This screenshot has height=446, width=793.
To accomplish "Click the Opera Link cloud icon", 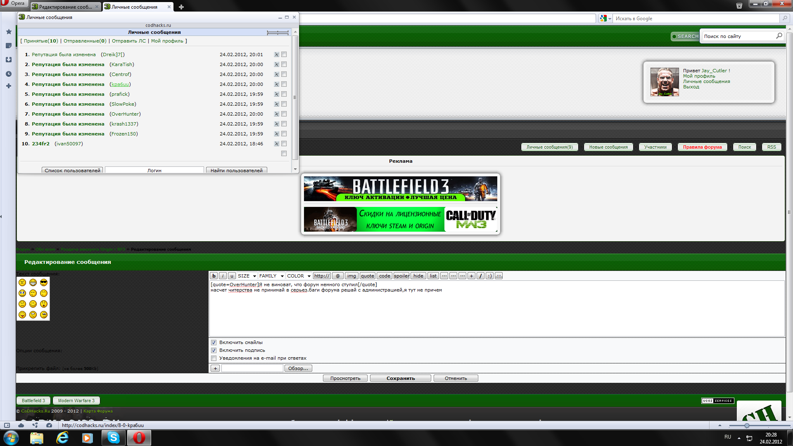I will (x=21, y=425).
